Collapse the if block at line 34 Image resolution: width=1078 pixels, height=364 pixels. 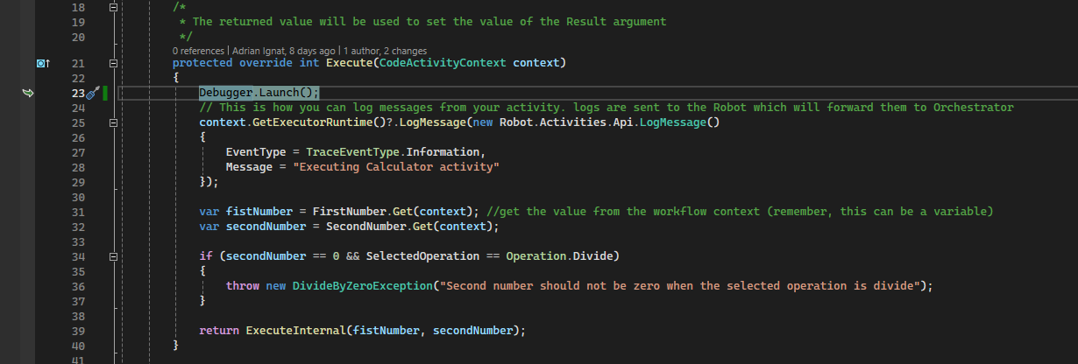tap(112, 256)
